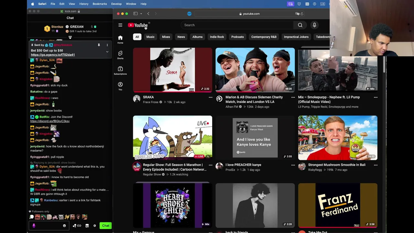Image resolution: width=414 pixels, height=233 pixels.
Task: Unpin the pinned message pin icon
Action: click(99, 45)
